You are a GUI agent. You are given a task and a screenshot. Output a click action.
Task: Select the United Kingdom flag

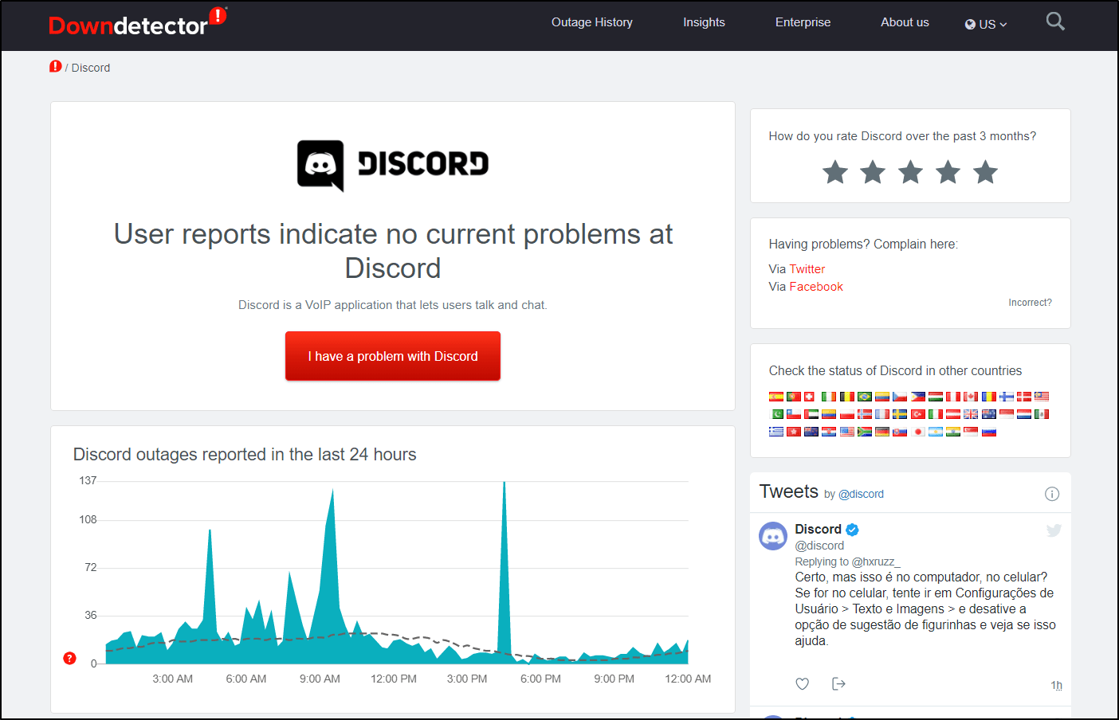click(971, 414)
